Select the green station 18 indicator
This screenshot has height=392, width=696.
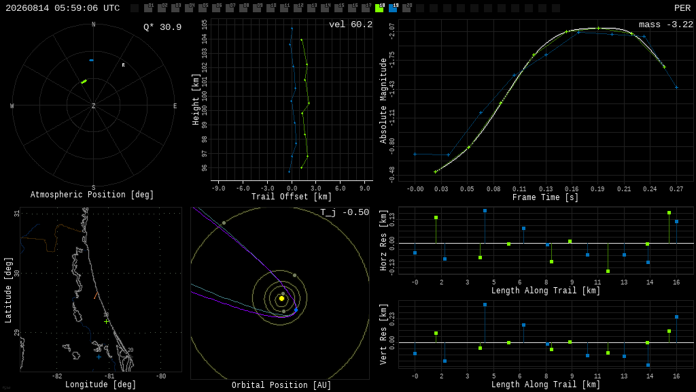click(x=379, y=7)
